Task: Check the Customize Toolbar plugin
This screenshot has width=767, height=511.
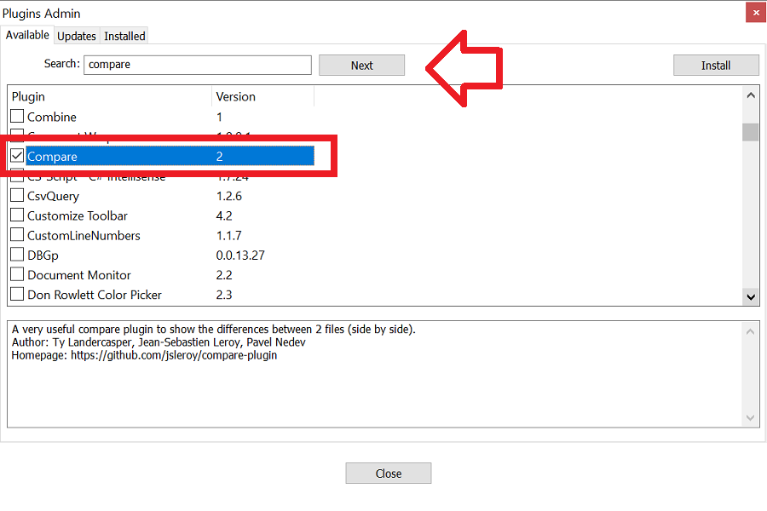Action: tap(16, 215)
